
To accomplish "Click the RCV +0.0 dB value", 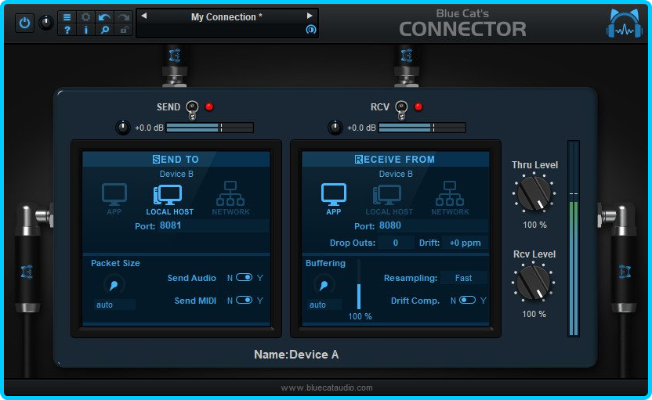I will (361, 128).
